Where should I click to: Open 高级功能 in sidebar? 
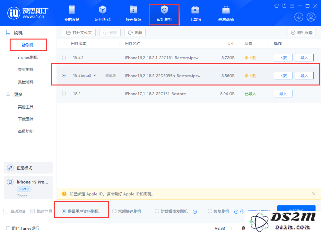26,131
